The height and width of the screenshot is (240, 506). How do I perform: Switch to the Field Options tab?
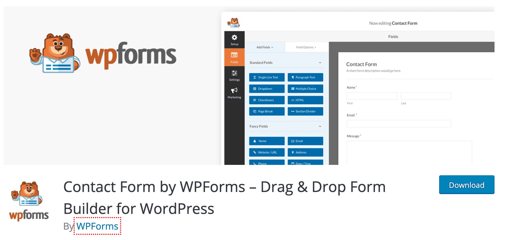tap(306, 47)
